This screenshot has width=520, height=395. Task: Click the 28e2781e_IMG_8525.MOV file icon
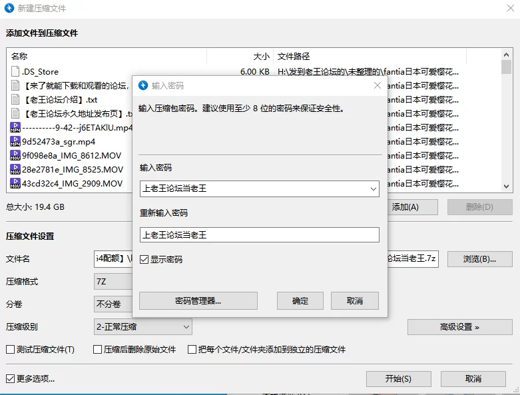click(15, 169)
